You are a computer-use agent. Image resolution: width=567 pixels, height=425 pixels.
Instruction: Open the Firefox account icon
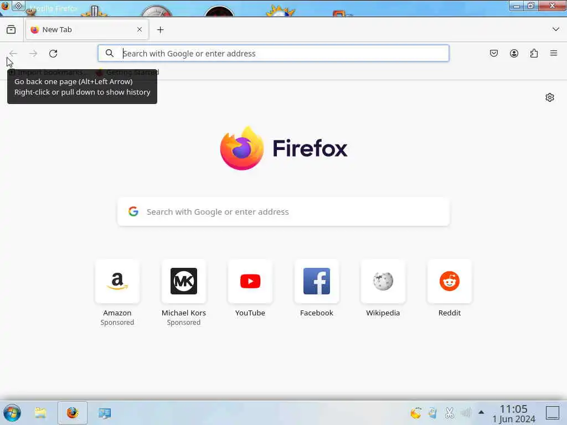(514, 54)
